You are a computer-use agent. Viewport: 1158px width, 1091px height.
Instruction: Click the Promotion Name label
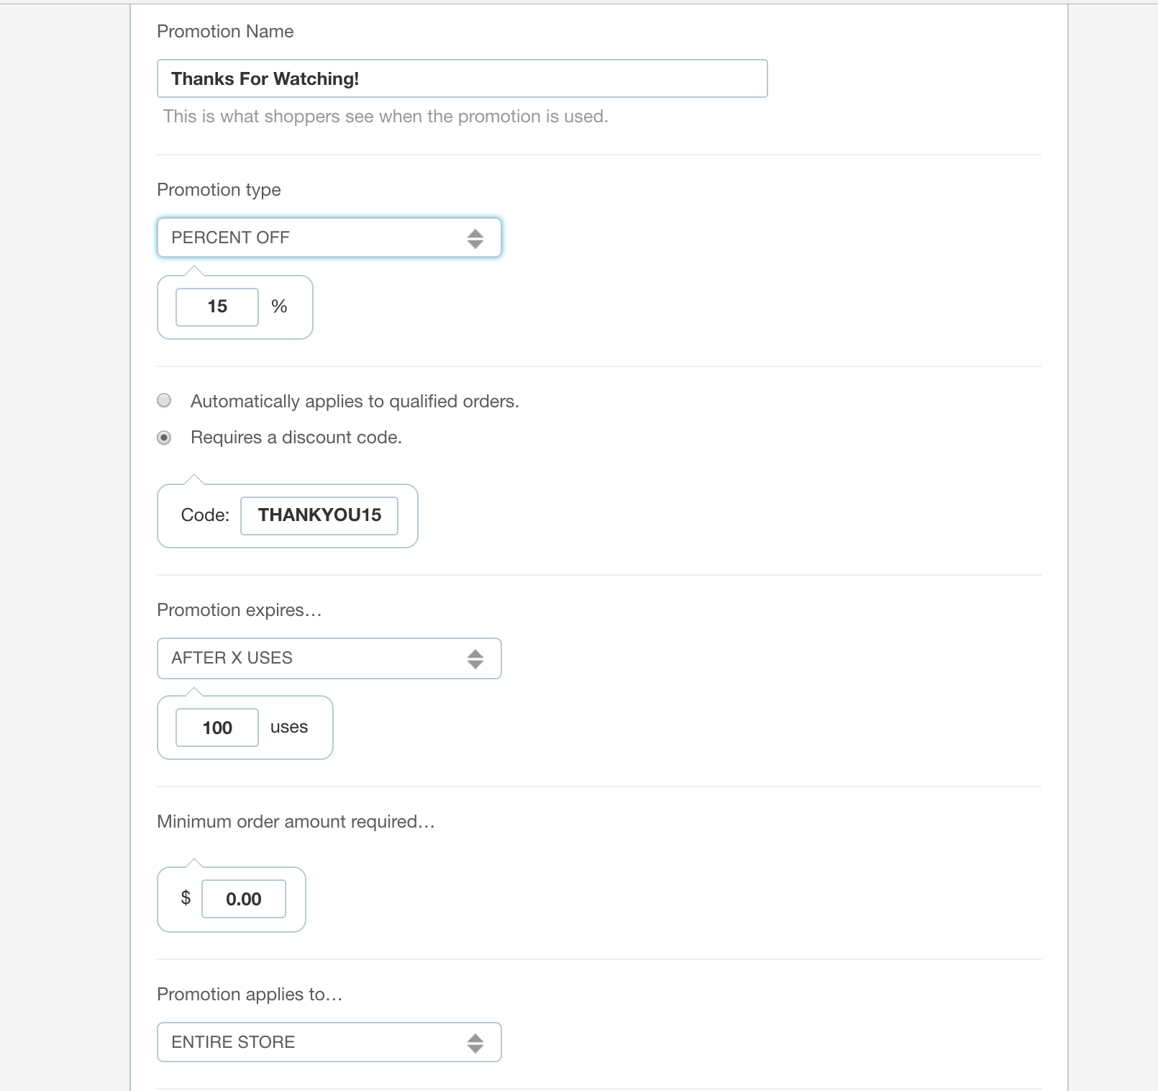225,32
